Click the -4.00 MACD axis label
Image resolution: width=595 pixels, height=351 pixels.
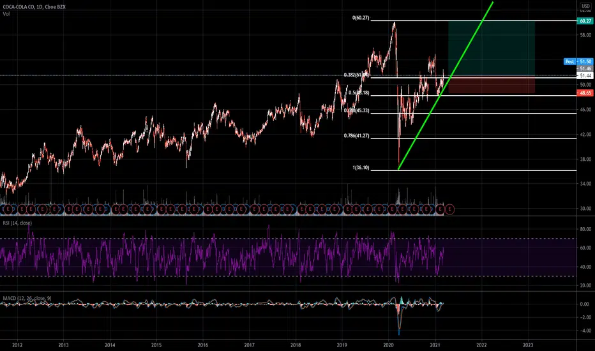585,331
